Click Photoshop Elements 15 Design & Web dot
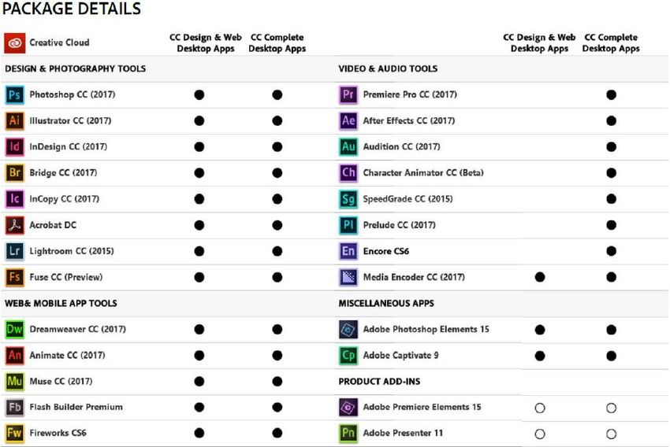The image size is (670, 447). (540, 330)
